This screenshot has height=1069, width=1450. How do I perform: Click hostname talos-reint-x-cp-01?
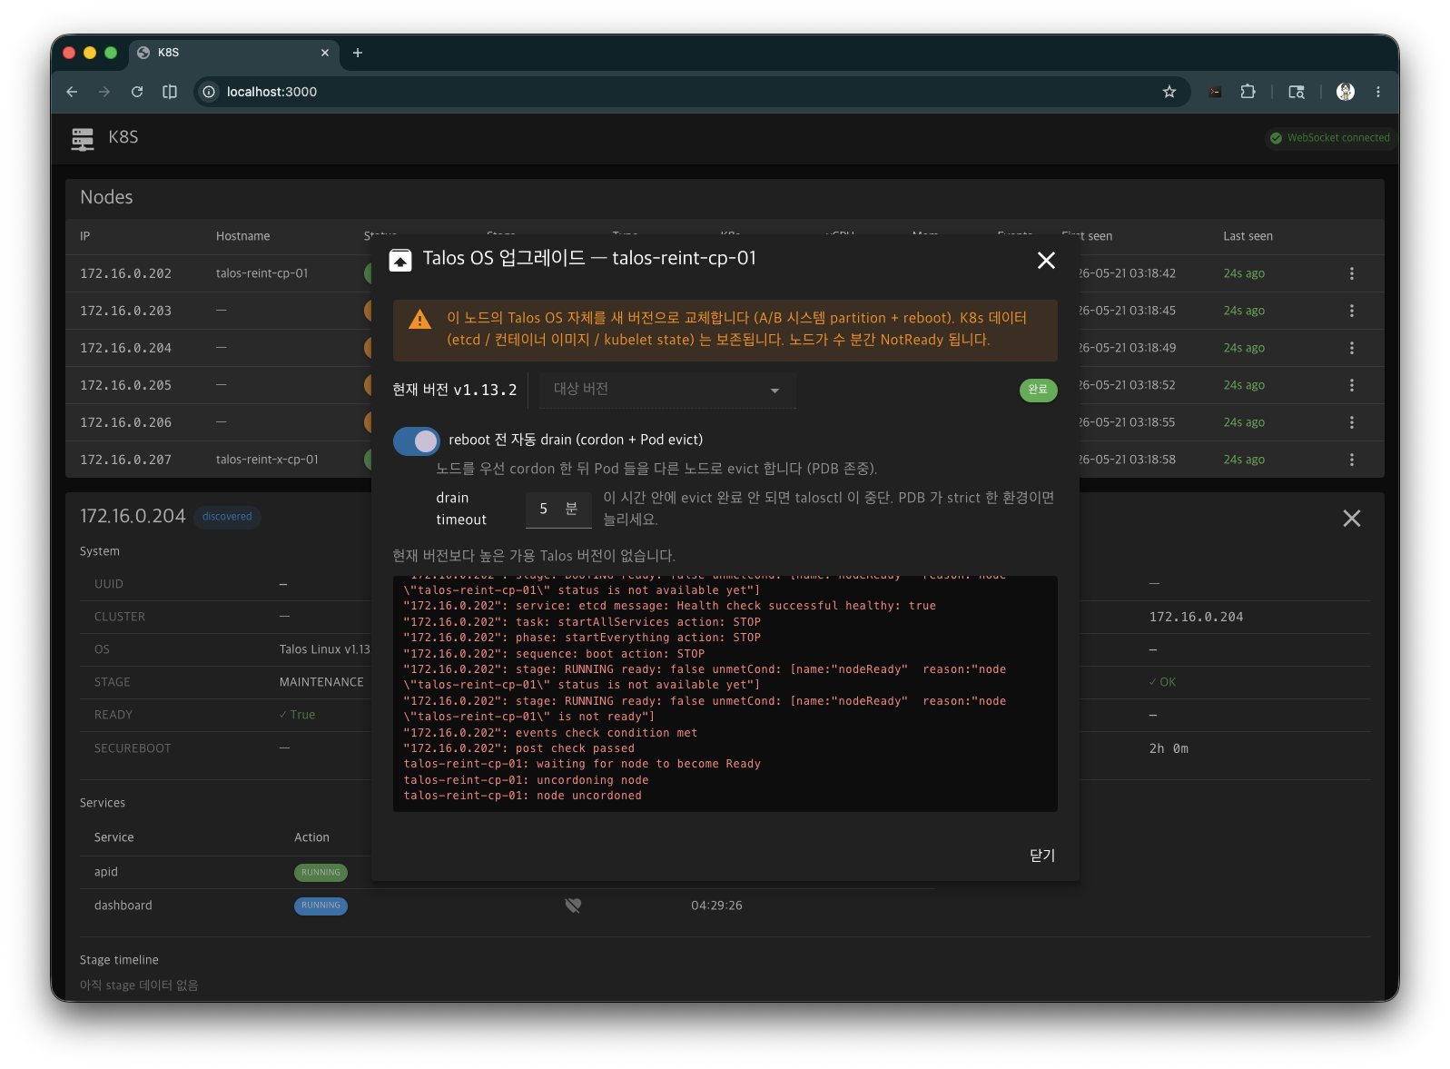coord(267,460)
